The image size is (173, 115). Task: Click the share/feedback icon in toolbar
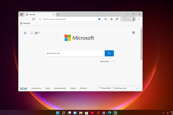(x=117, y=19)
